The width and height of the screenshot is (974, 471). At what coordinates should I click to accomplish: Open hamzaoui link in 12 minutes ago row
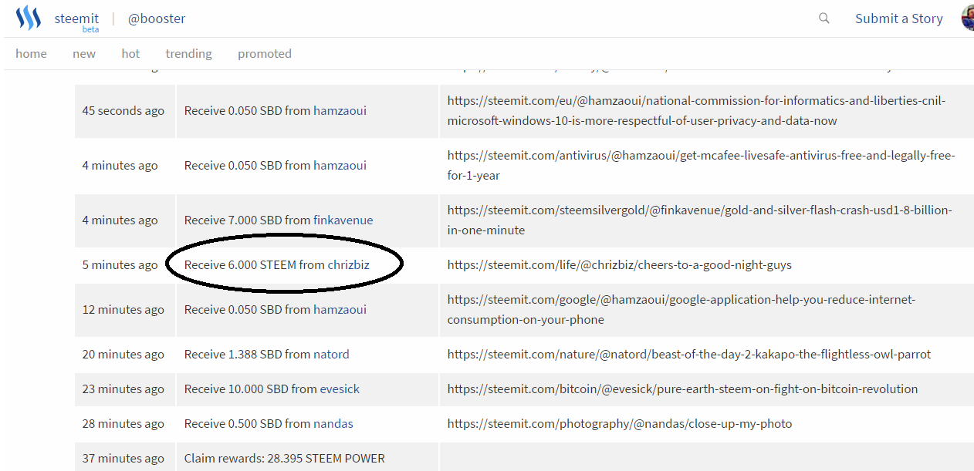coord(340,309)
